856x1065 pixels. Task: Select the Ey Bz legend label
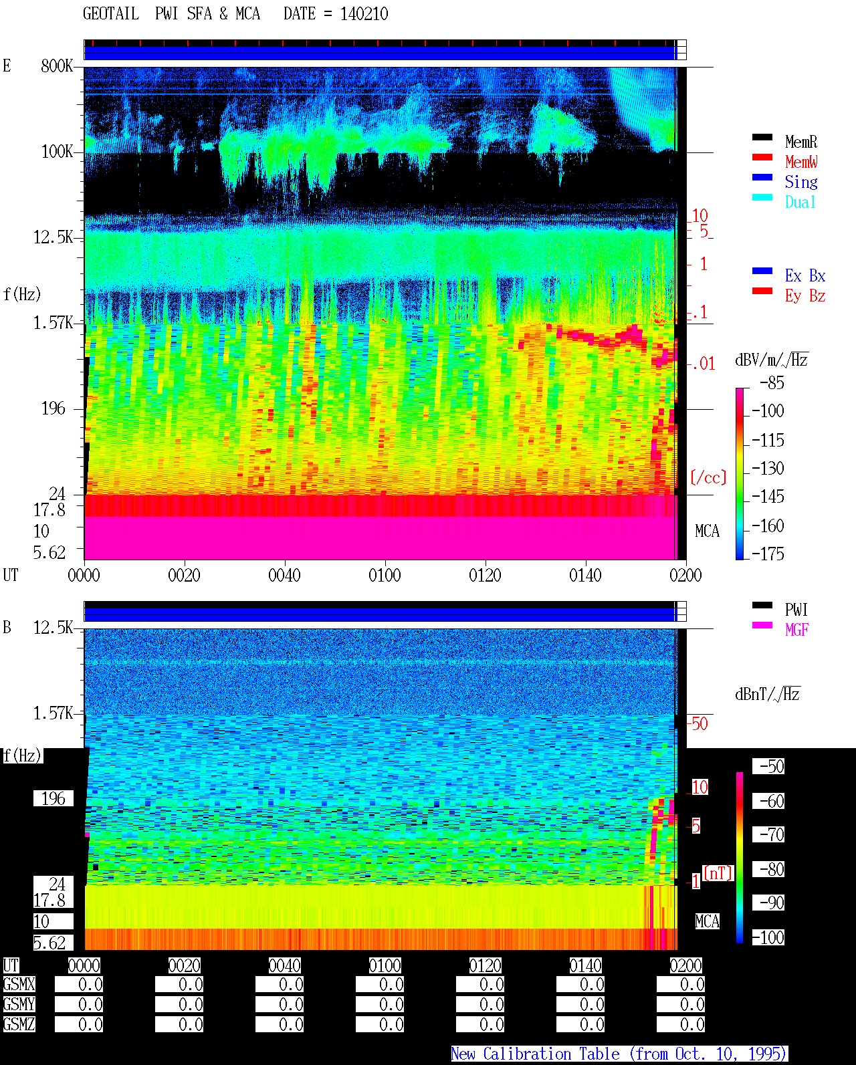805,295
